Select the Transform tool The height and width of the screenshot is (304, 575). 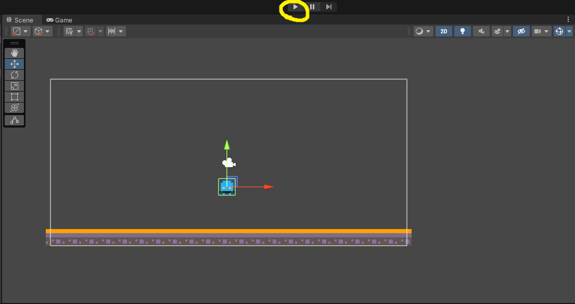coord(14,108)
